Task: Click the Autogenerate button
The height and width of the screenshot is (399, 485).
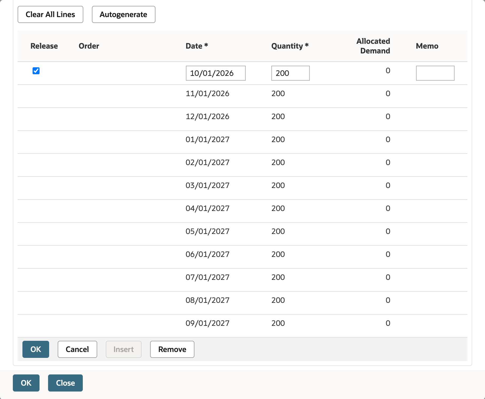Action: click(123, 14)
